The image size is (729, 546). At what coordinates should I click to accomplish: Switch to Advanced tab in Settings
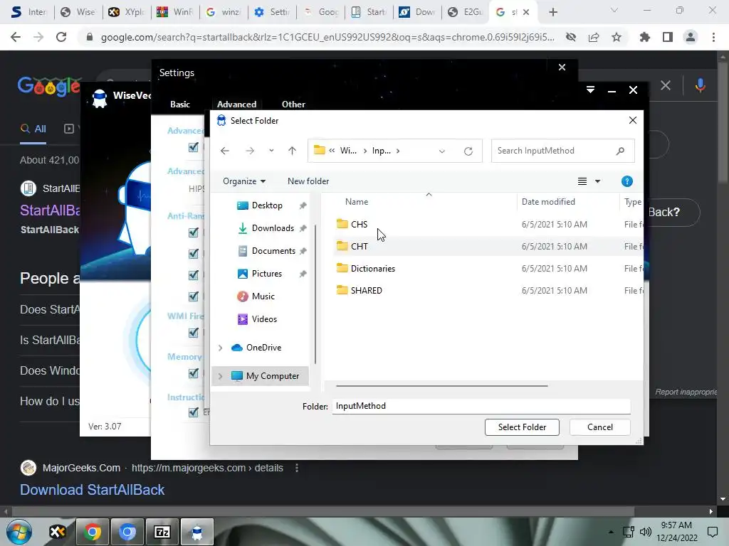coord(236,105)
